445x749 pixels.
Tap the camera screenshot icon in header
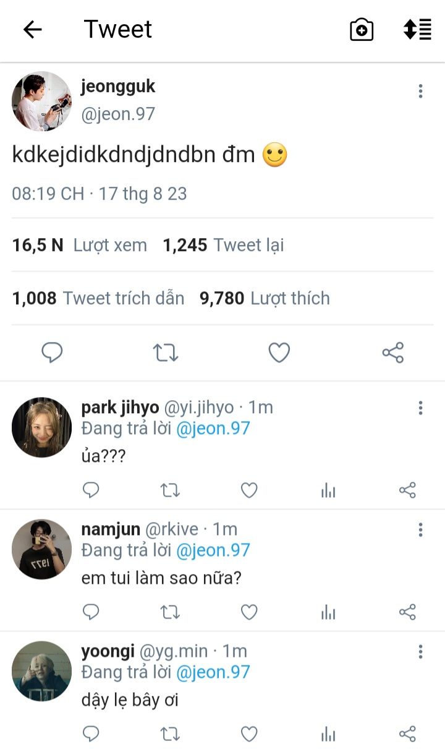362,29
